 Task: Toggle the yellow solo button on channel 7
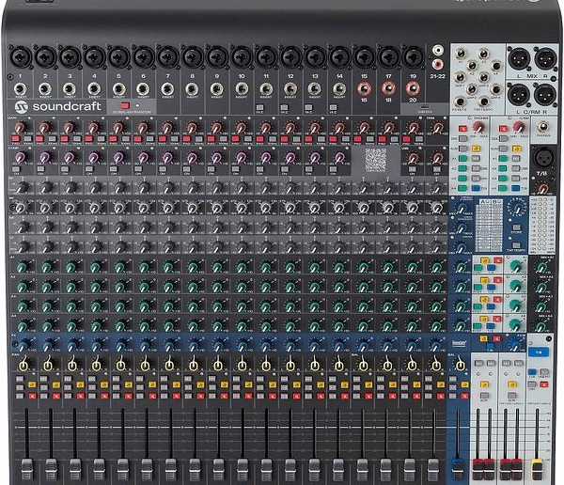pos(177,384)
